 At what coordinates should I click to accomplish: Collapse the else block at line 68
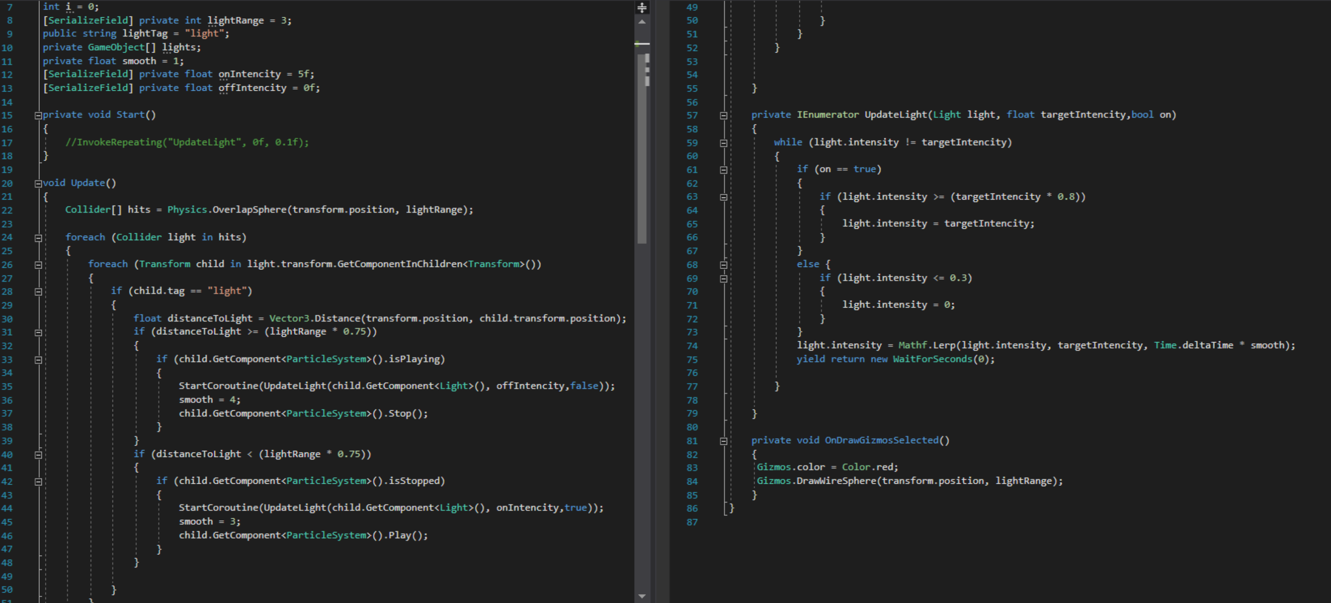[723, 265]
